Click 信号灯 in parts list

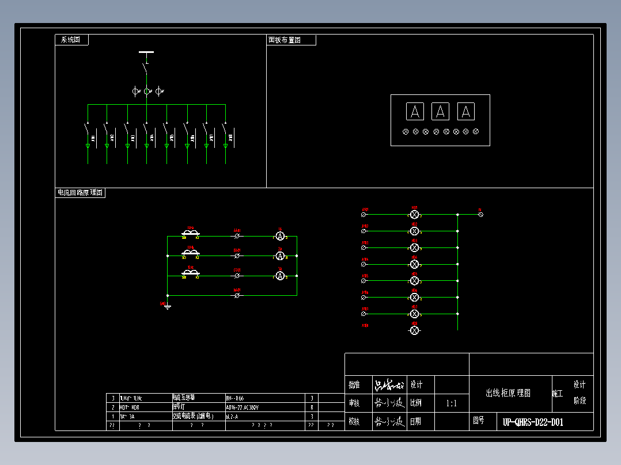179,407
